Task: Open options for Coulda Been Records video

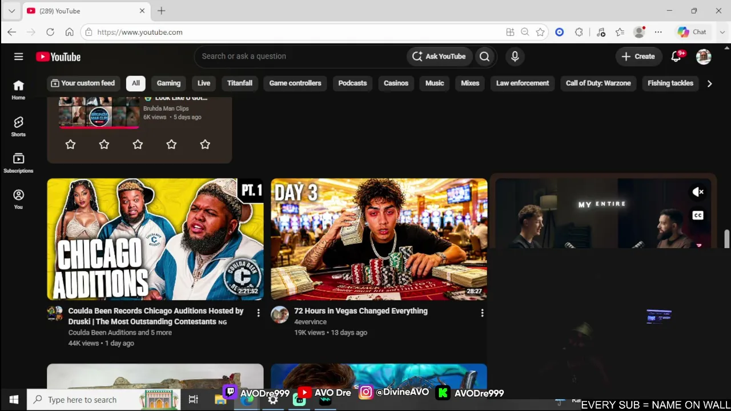Action: click(x=258, y=313)
